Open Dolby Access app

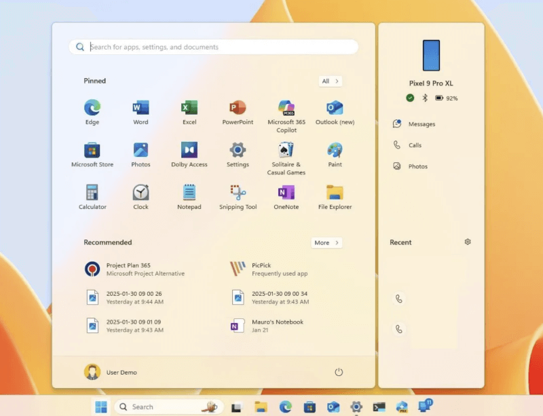click(189, 155)
